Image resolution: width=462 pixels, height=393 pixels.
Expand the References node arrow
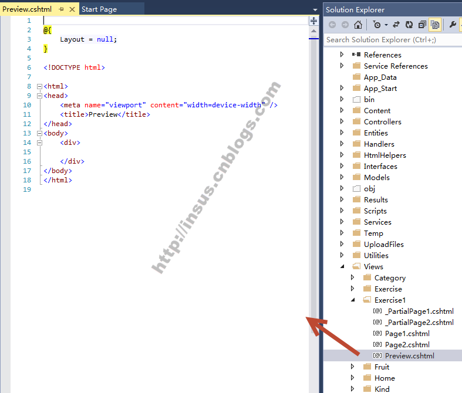[x=342, y=55]
